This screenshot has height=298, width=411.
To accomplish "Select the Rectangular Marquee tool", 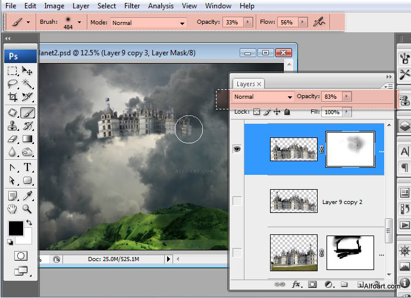I will click(x=12, y=71).
